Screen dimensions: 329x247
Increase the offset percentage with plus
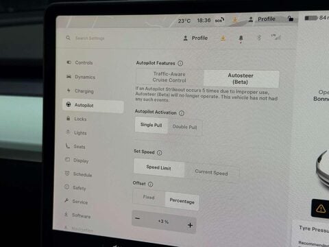point(190,225)
